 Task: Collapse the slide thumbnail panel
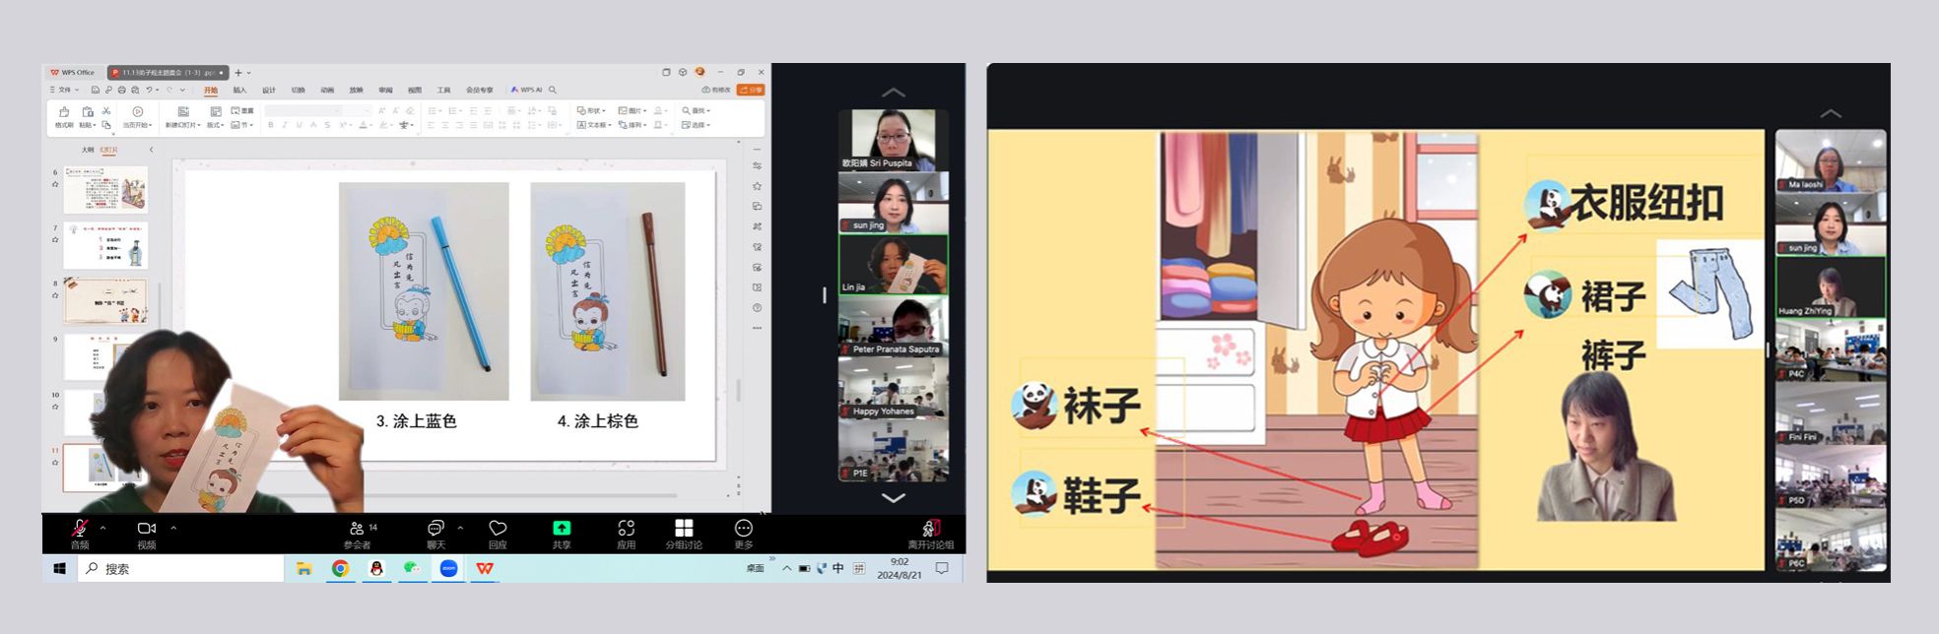click(x=151, y=150)
